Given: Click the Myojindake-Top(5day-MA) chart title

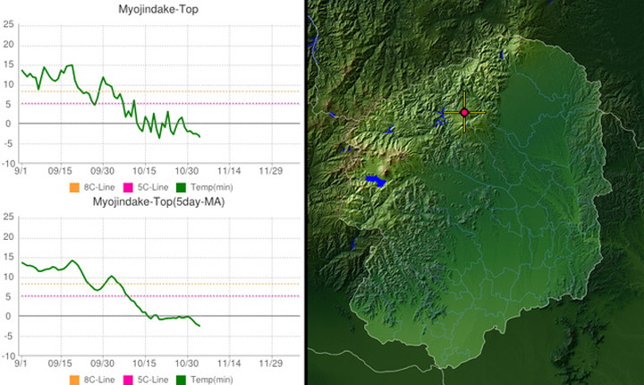Looking at the screenshot, I should 158,201.
